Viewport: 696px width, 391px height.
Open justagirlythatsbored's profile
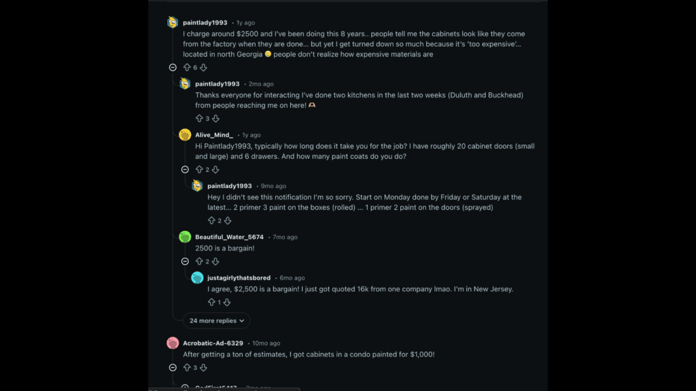239,278
